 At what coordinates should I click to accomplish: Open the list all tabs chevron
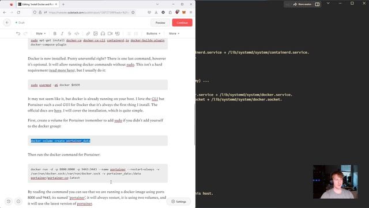157,4
